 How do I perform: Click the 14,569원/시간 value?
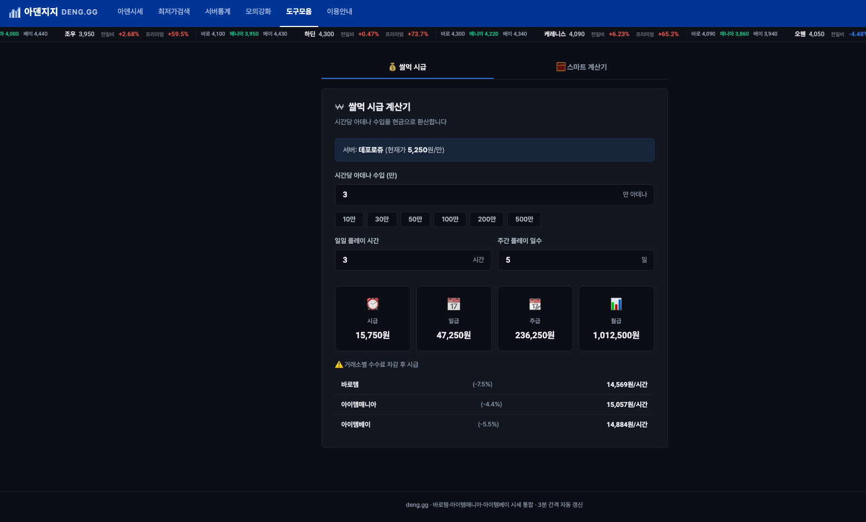coord(627,385)
